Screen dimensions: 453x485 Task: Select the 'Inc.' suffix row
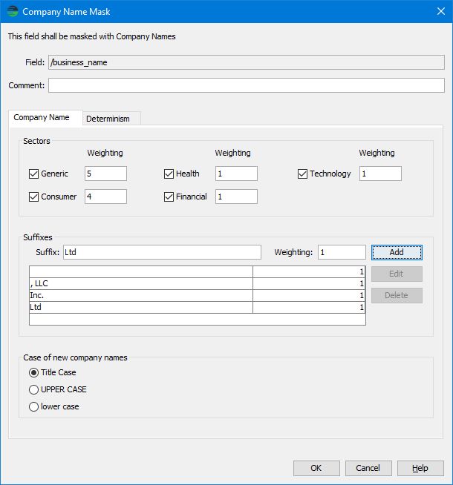pos(198,295)
